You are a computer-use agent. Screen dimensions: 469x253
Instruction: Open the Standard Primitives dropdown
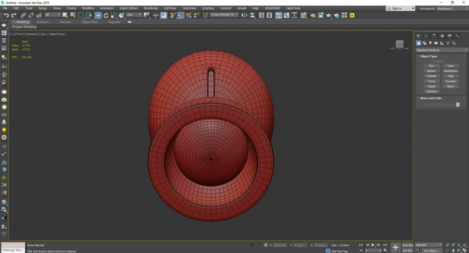pos(442,50)
